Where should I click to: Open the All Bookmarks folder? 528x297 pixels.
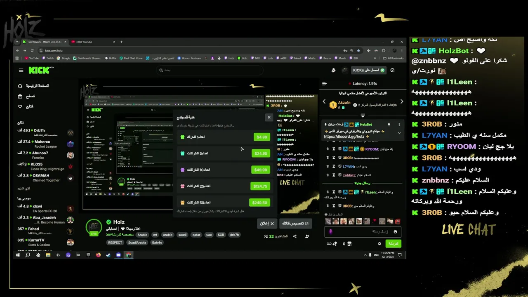click(393, 58)
